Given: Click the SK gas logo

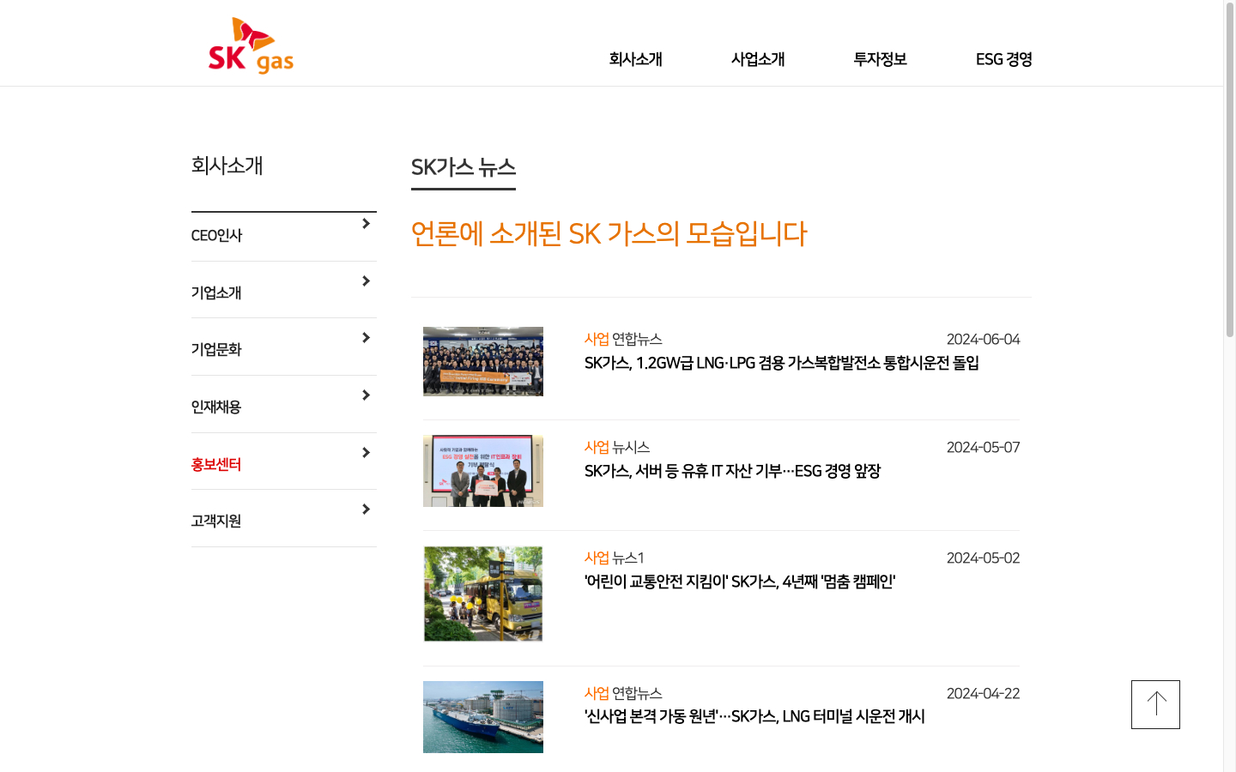Looking at the screenshot, I should [x=251, y=45].
